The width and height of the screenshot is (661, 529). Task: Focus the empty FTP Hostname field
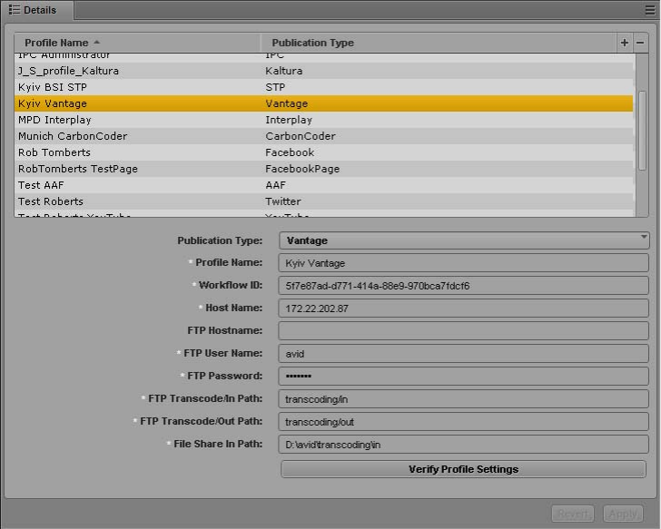464,331
